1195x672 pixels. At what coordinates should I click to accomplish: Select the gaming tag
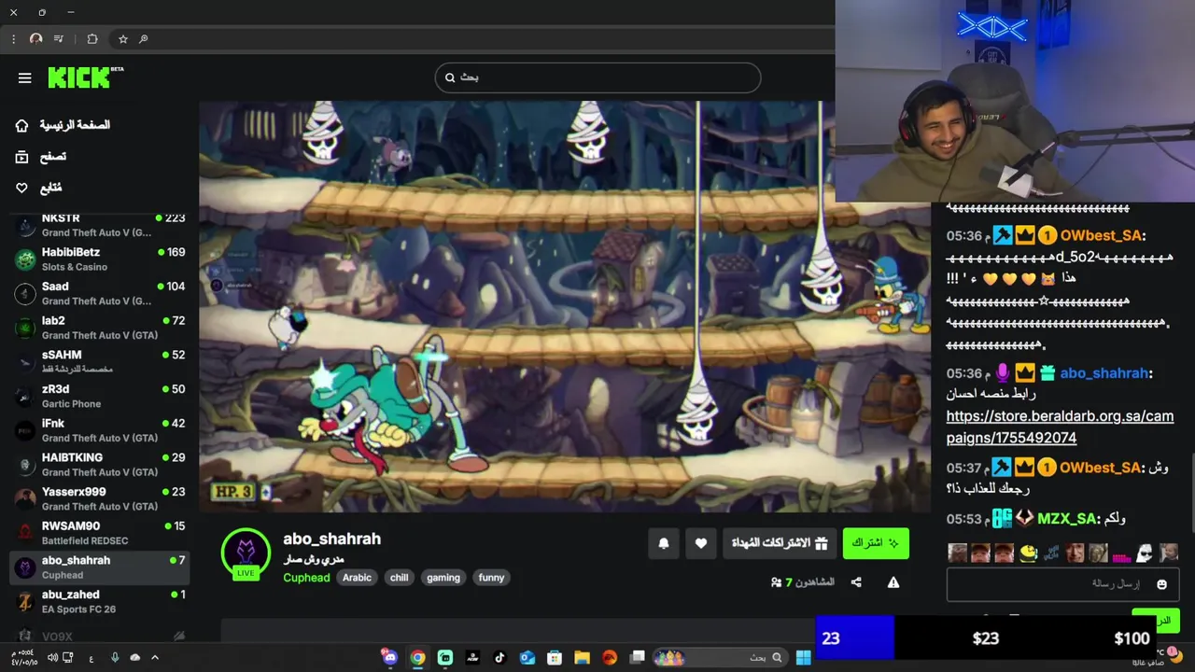coord(443,578)
